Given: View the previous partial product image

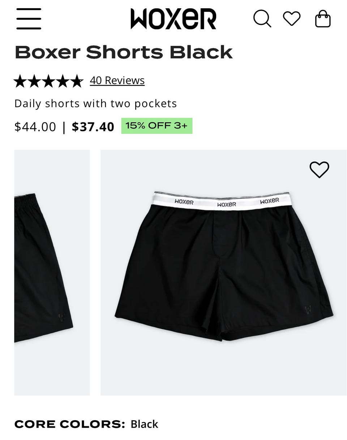Looking at the screenshot, I should coord(52,273).
